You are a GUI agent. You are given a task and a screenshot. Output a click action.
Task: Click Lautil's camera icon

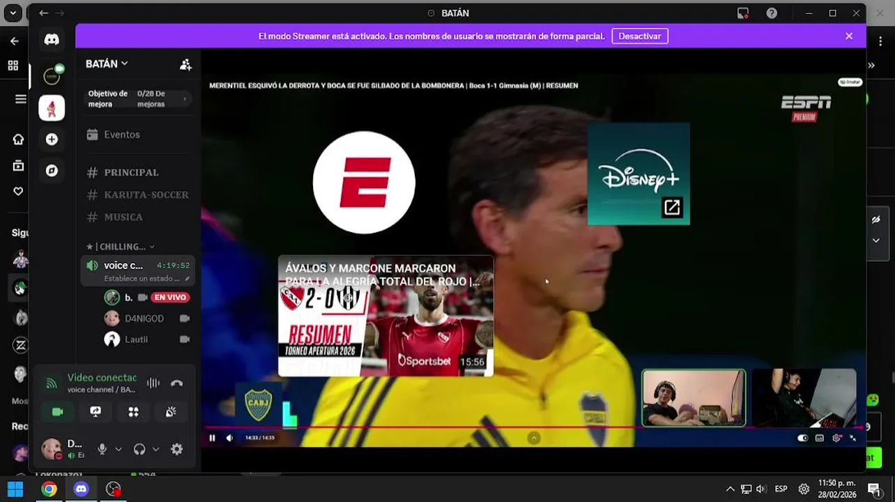[x=184, y=340]
